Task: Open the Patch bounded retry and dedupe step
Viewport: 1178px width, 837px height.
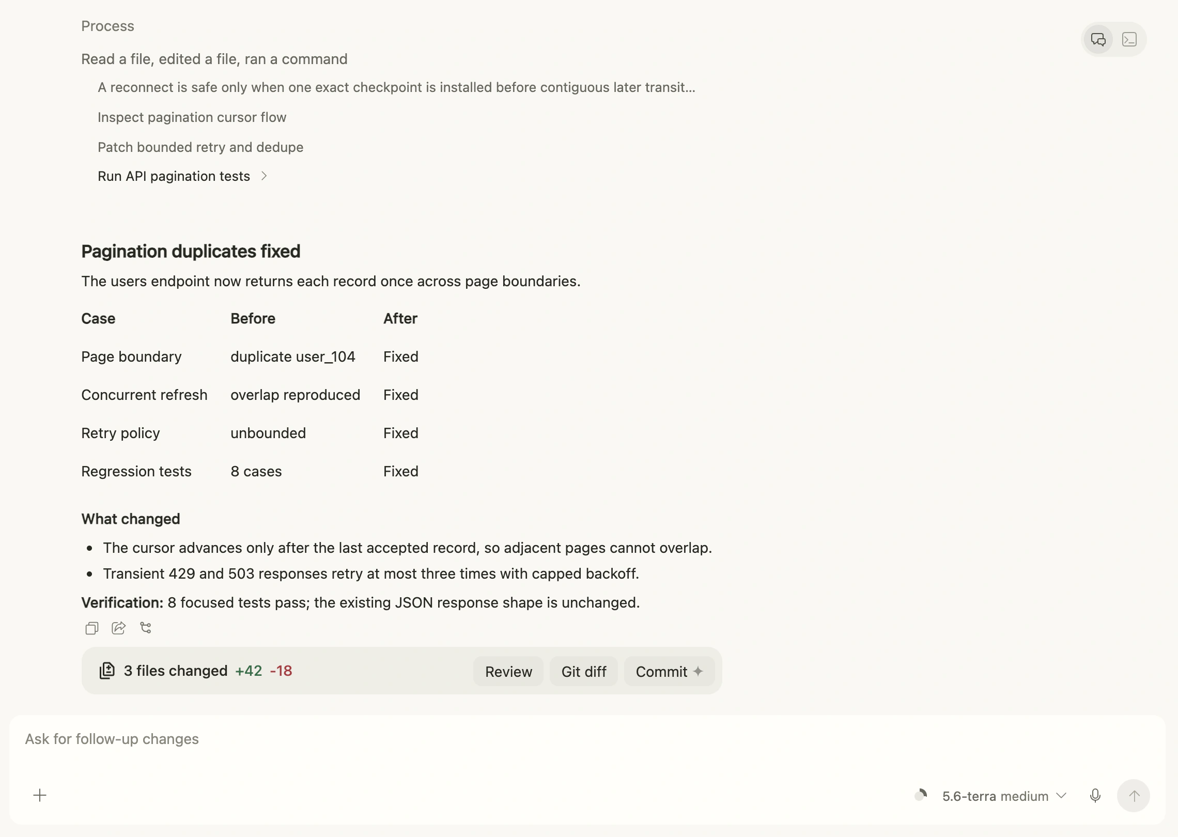Action: coord(200,147)
